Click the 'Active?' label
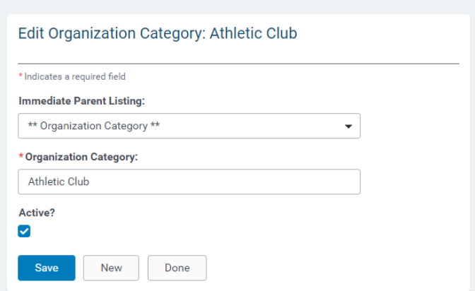 [37, 213]
